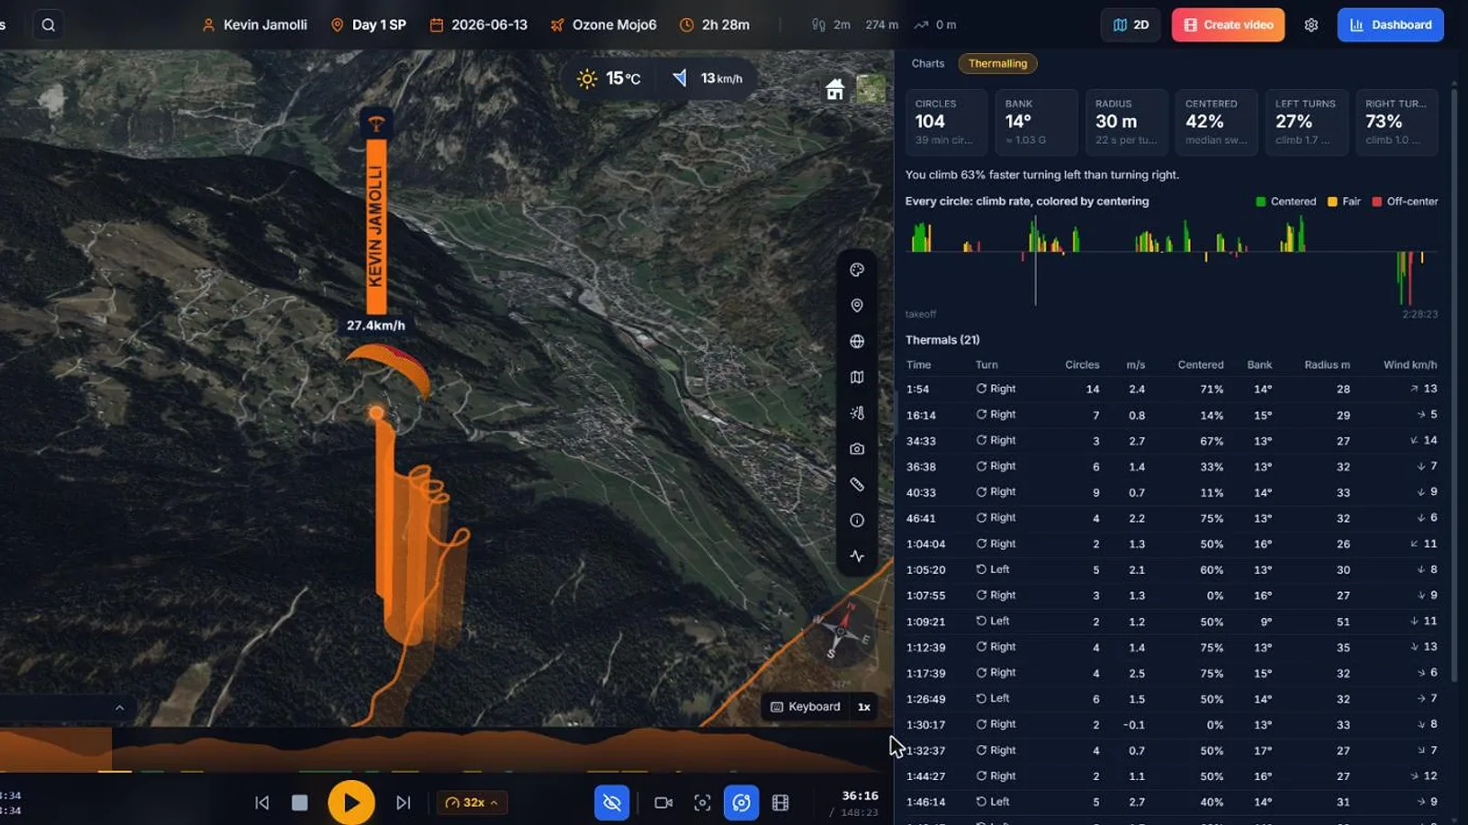Click the orange altitude timeline profile
Screen dimensions: 1468x825
point(440,750)
